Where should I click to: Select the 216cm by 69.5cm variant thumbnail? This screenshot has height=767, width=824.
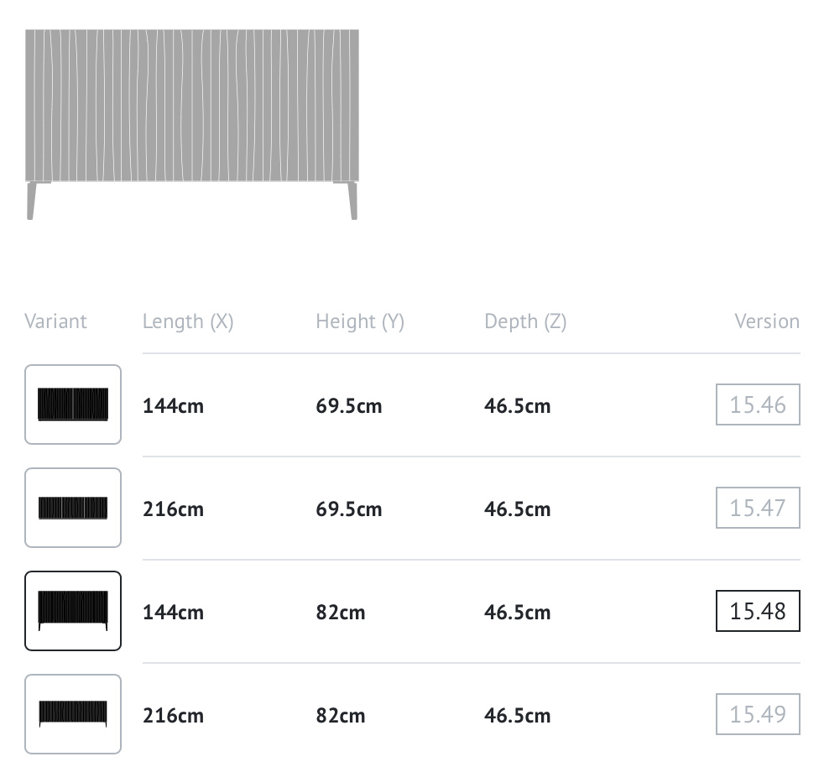point(73,508)
